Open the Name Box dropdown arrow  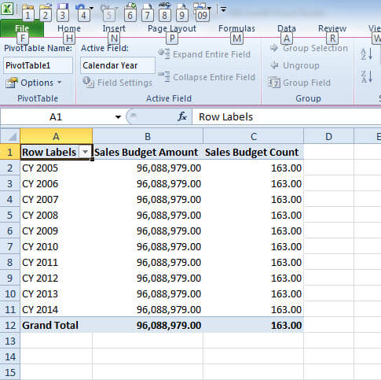118,117
